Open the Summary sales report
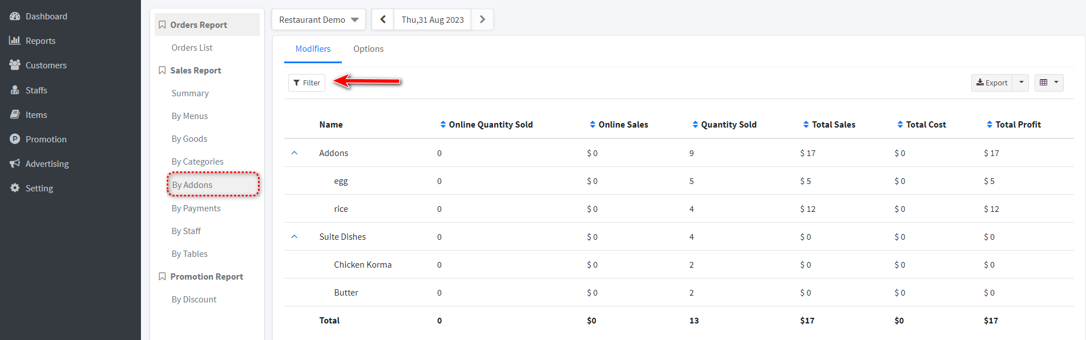Image resolution: width=1086 pixels, height=340 pixels. pos(190,93)
